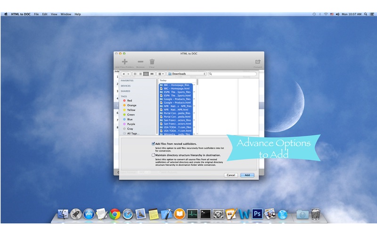This screenshot has height=235, width=377.
Task: Click the DEVICES sidebar heading
Action: [125, 86]
